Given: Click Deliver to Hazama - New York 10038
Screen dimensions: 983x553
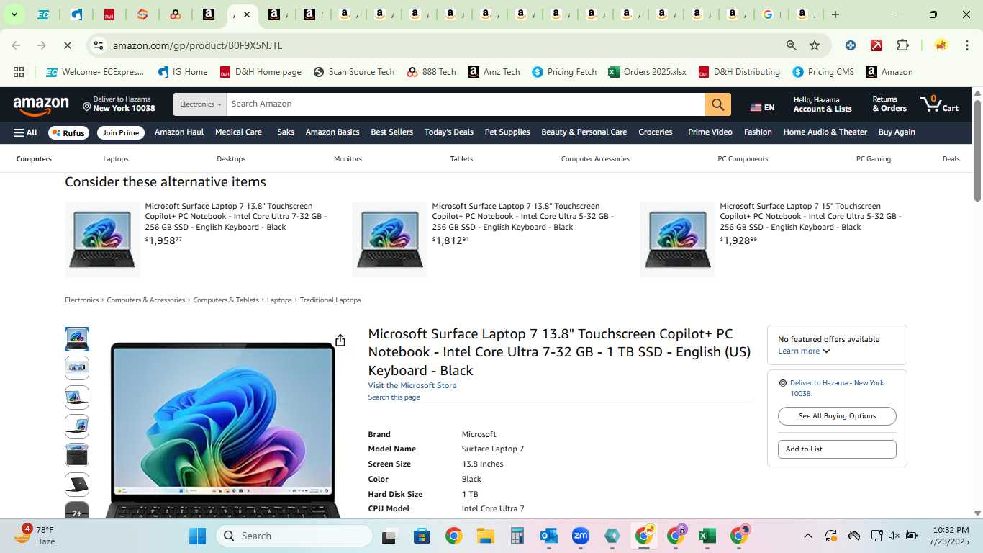Looking at the screenshot, I should [837, 388].
